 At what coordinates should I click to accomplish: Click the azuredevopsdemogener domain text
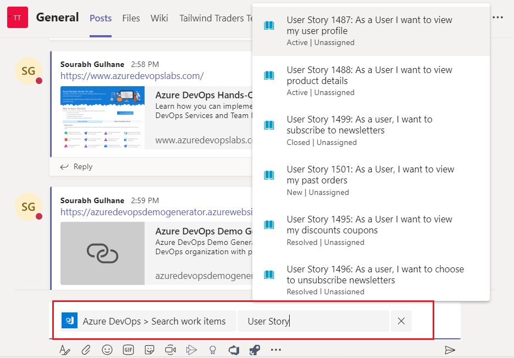coord(204,276)
